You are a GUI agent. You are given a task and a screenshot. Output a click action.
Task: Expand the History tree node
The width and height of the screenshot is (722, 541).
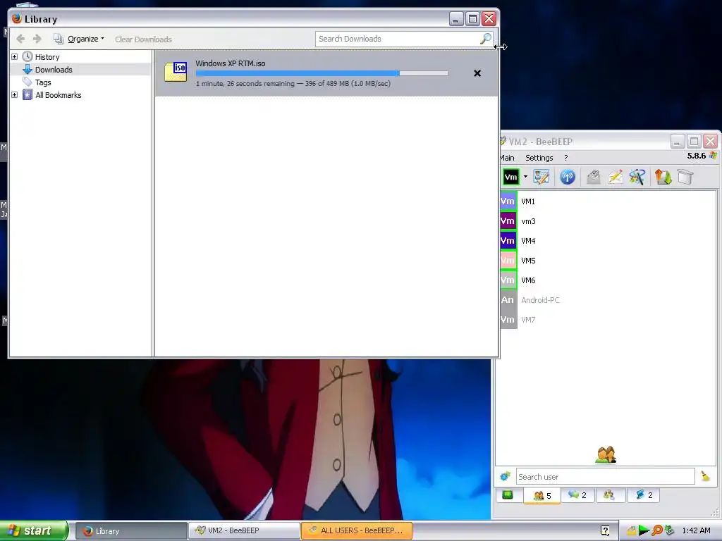(x=14, y=56)
